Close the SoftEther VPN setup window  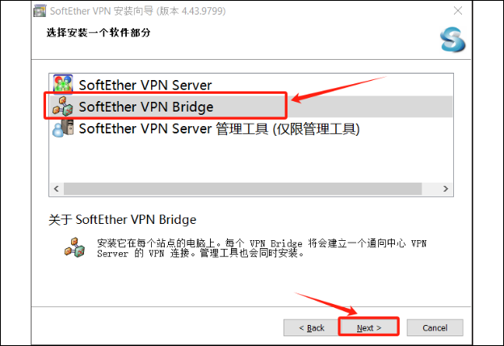click(458, 11)
